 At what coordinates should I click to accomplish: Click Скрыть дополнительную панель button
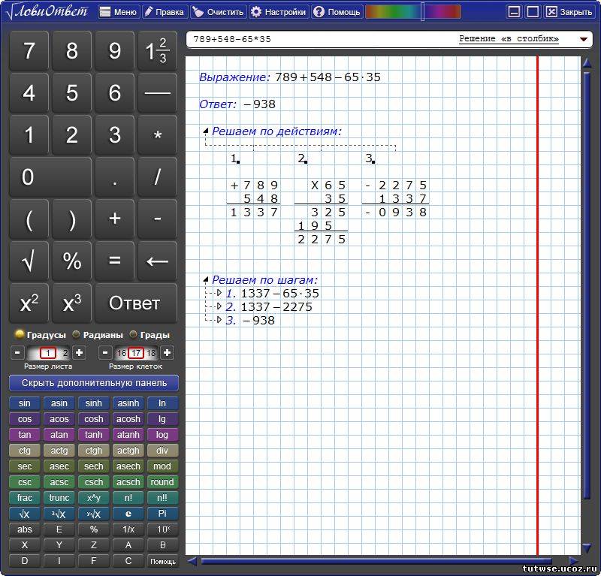tap(94, 383)
